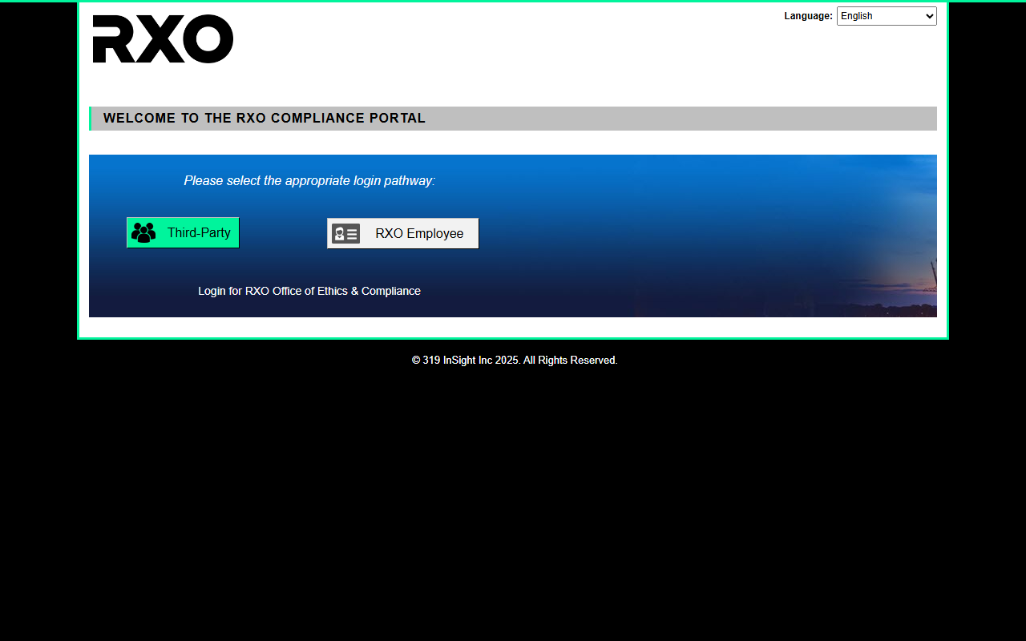Image resolution: width=1026 pixels, height=641 pixels.
Task: Open the Language dropdown set to English
Action: point(887,16)
